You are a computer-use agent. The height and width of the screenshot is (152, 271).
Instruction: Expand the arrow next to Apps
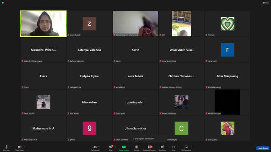[x=177, y=147]
